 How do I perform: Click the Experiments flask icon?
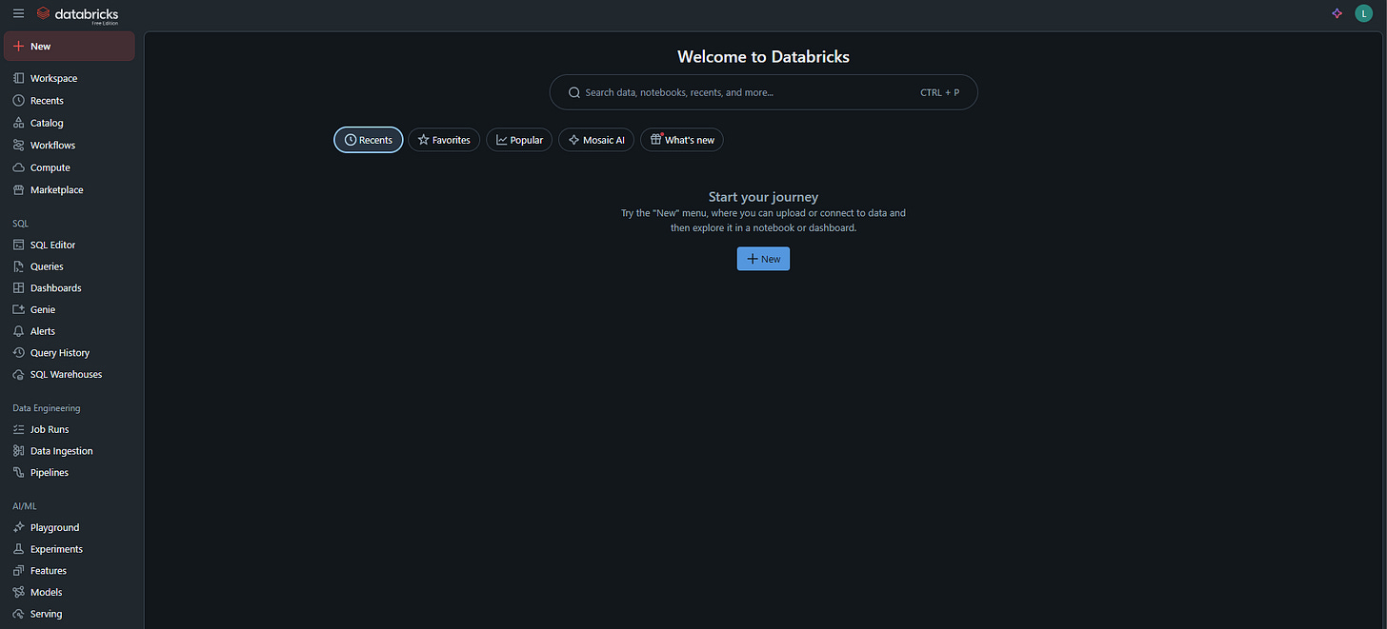pos(19,549)
